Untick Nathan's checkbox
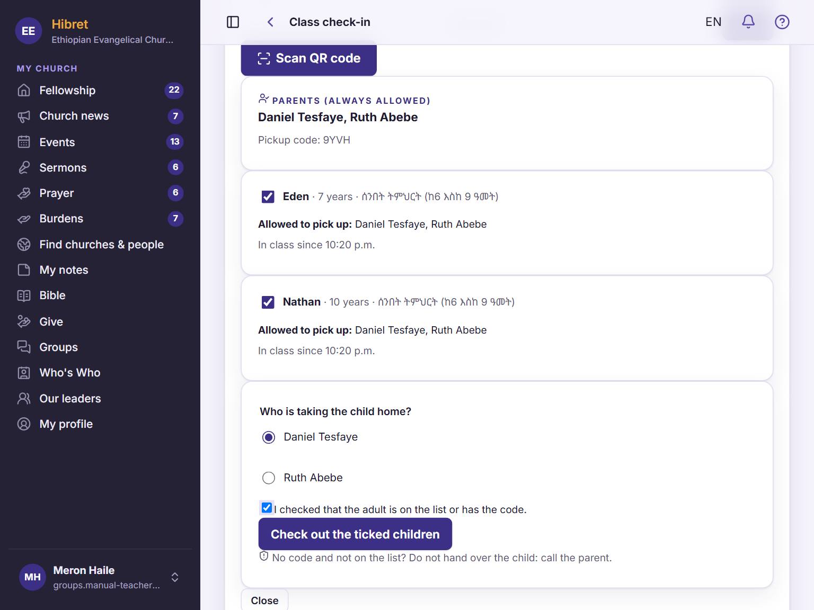 tap(268, 302)
